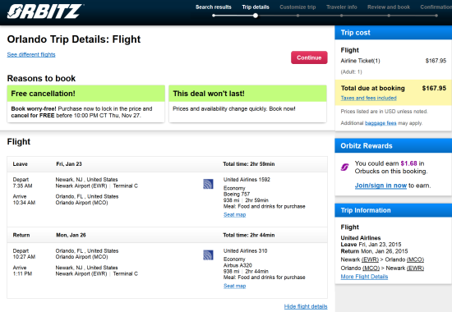452x312 pixels.
Task: Click the Orbitz logo
Action: click(x=45, y=11)
